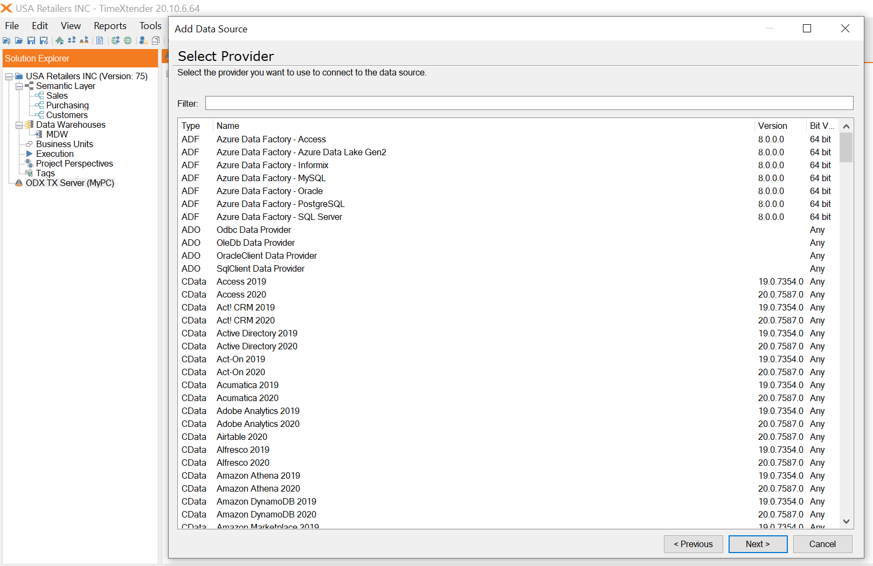This screenshot has height=566, width=873.
Task: Click the Next > button
Action: (758, 544)
